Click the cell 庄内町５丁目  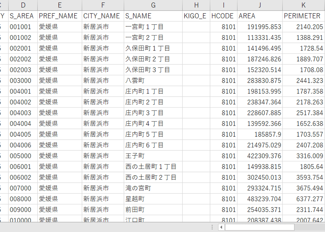coord(153,134)
